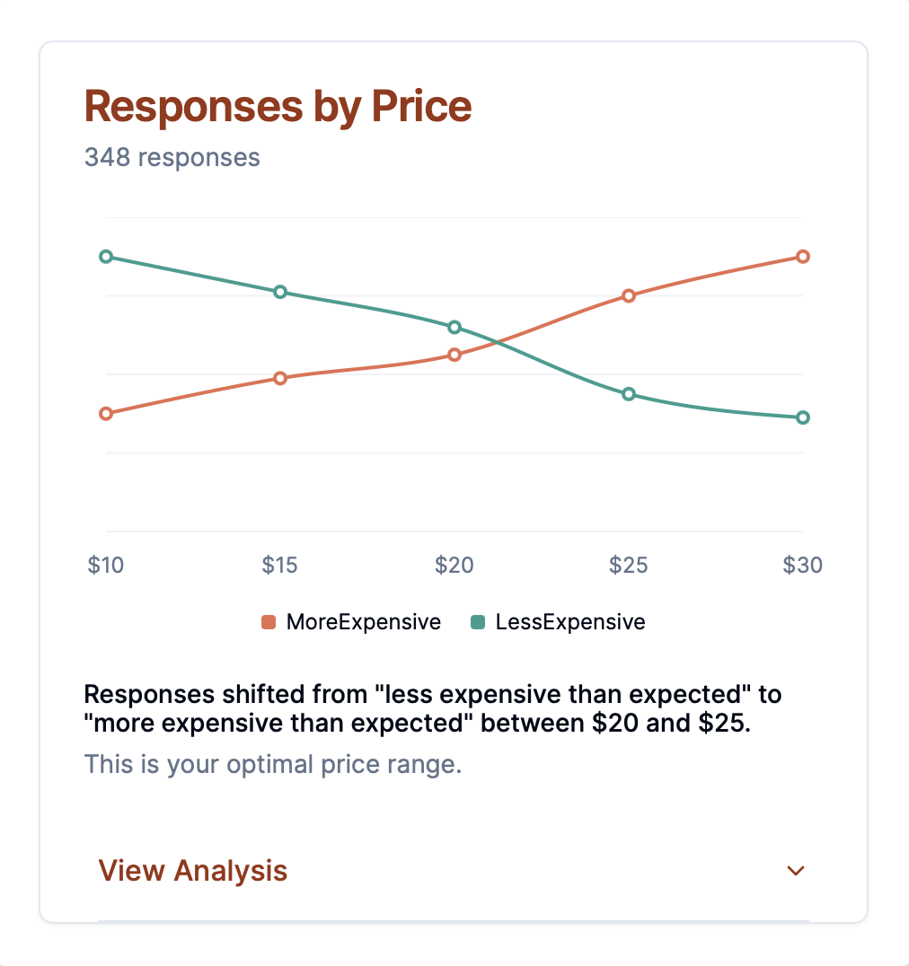Click the 348 responses subtitle

click(x=172, y=158)
